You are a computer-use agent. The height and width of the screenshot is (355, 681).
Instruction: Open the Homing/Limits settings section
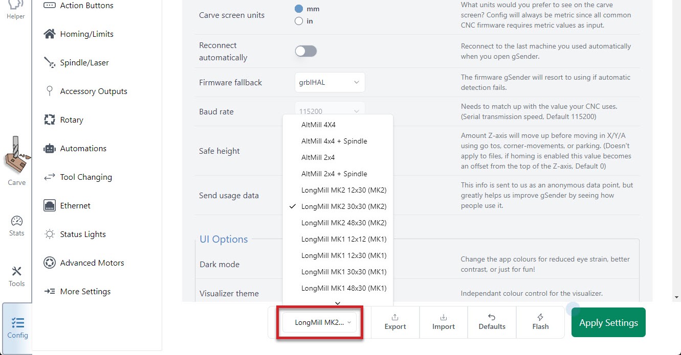pos(86,34)
